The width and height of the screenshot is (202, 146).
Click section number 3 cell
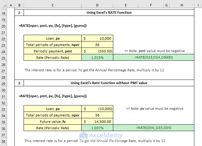click(19, 83)
